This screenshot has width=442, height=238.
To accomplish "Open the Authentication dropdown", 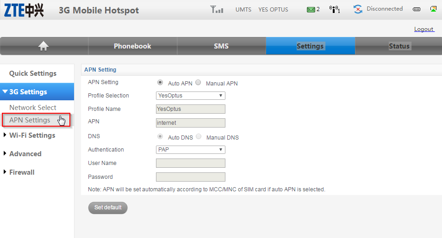I will (x=191, y=150).
